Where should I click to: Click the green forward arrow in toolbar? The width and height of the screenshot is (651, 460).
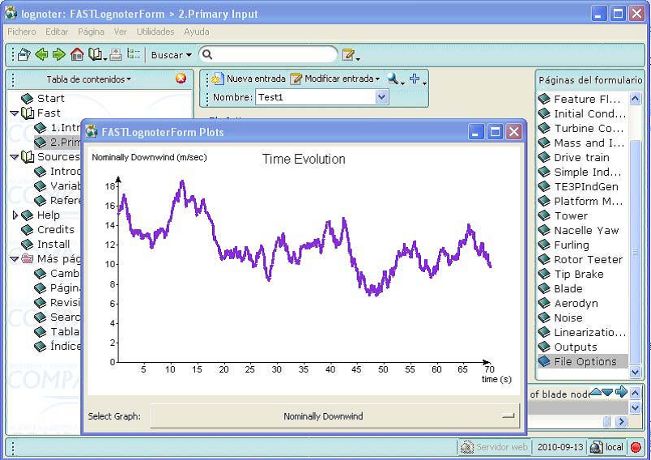(59, 55)
